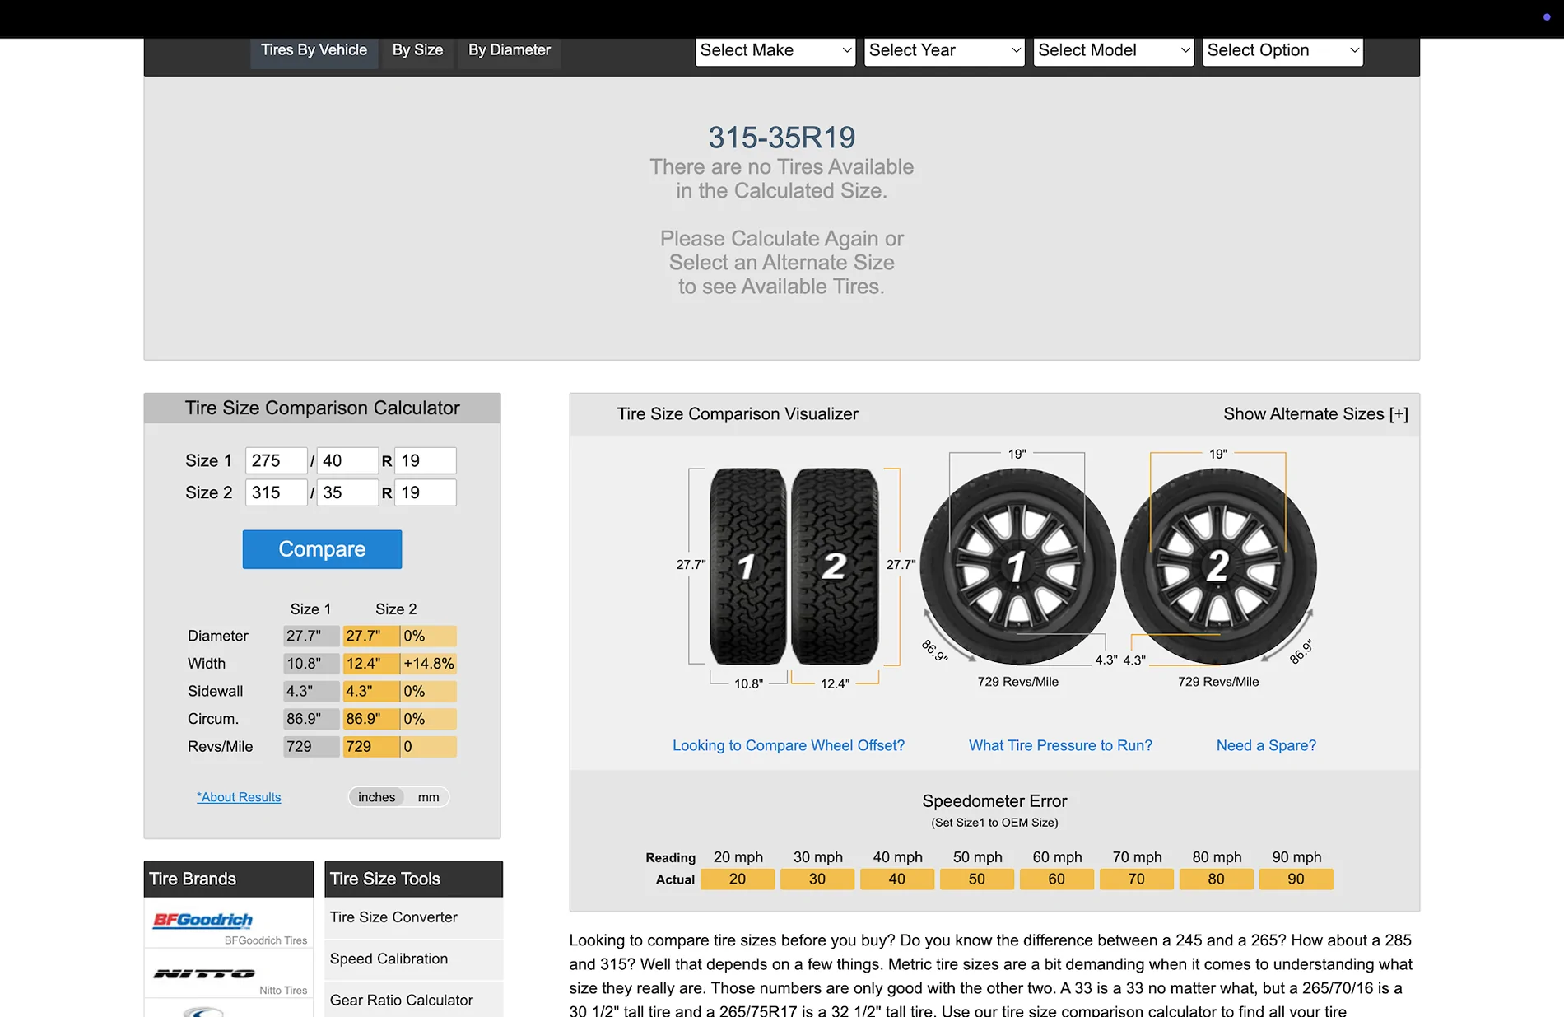Viewport: 1564px width, 1017px height.
Task: Click Size 1 Revs/Mile value 729
Action: [311, 747]
